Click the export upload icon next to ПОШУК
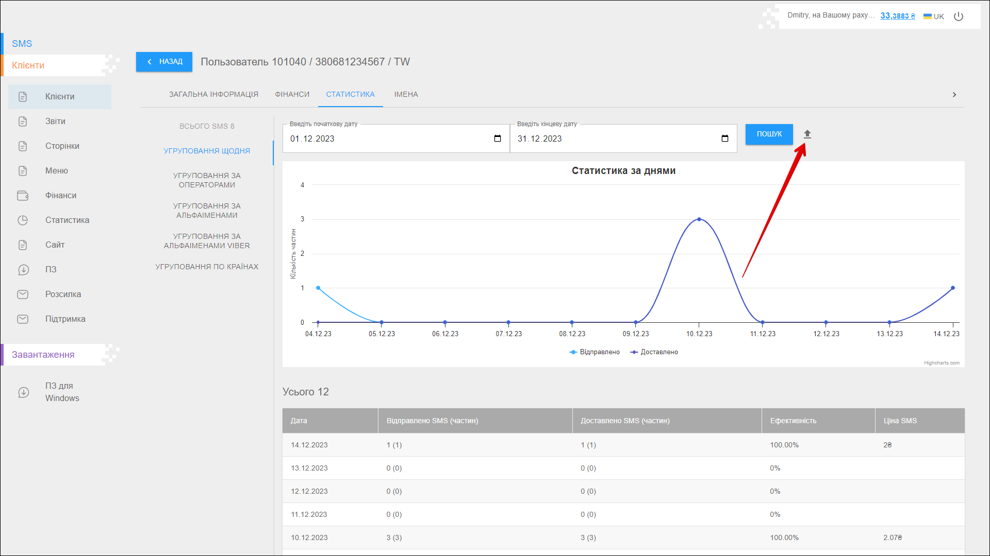 pos(807,134)
